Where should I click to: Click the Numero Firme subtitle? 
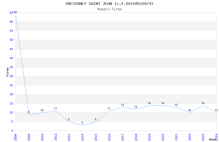(109, 9)
